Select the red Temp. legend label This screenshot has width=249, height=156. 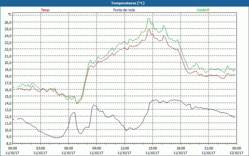[45, 10]
